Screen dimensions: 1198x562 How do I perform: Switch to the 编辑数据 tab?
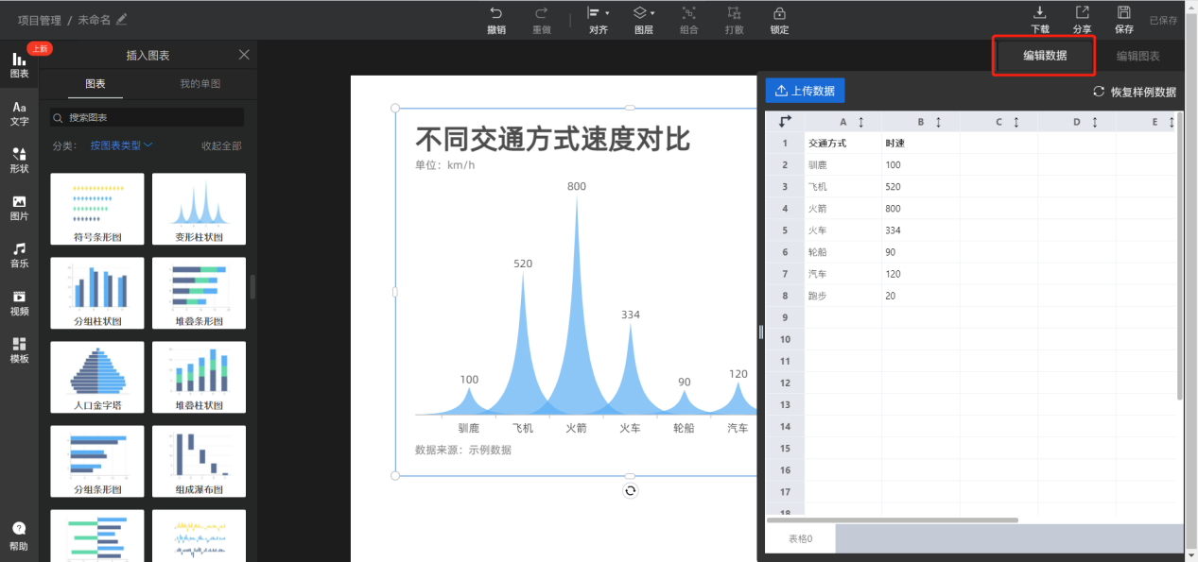[1045, 56]
